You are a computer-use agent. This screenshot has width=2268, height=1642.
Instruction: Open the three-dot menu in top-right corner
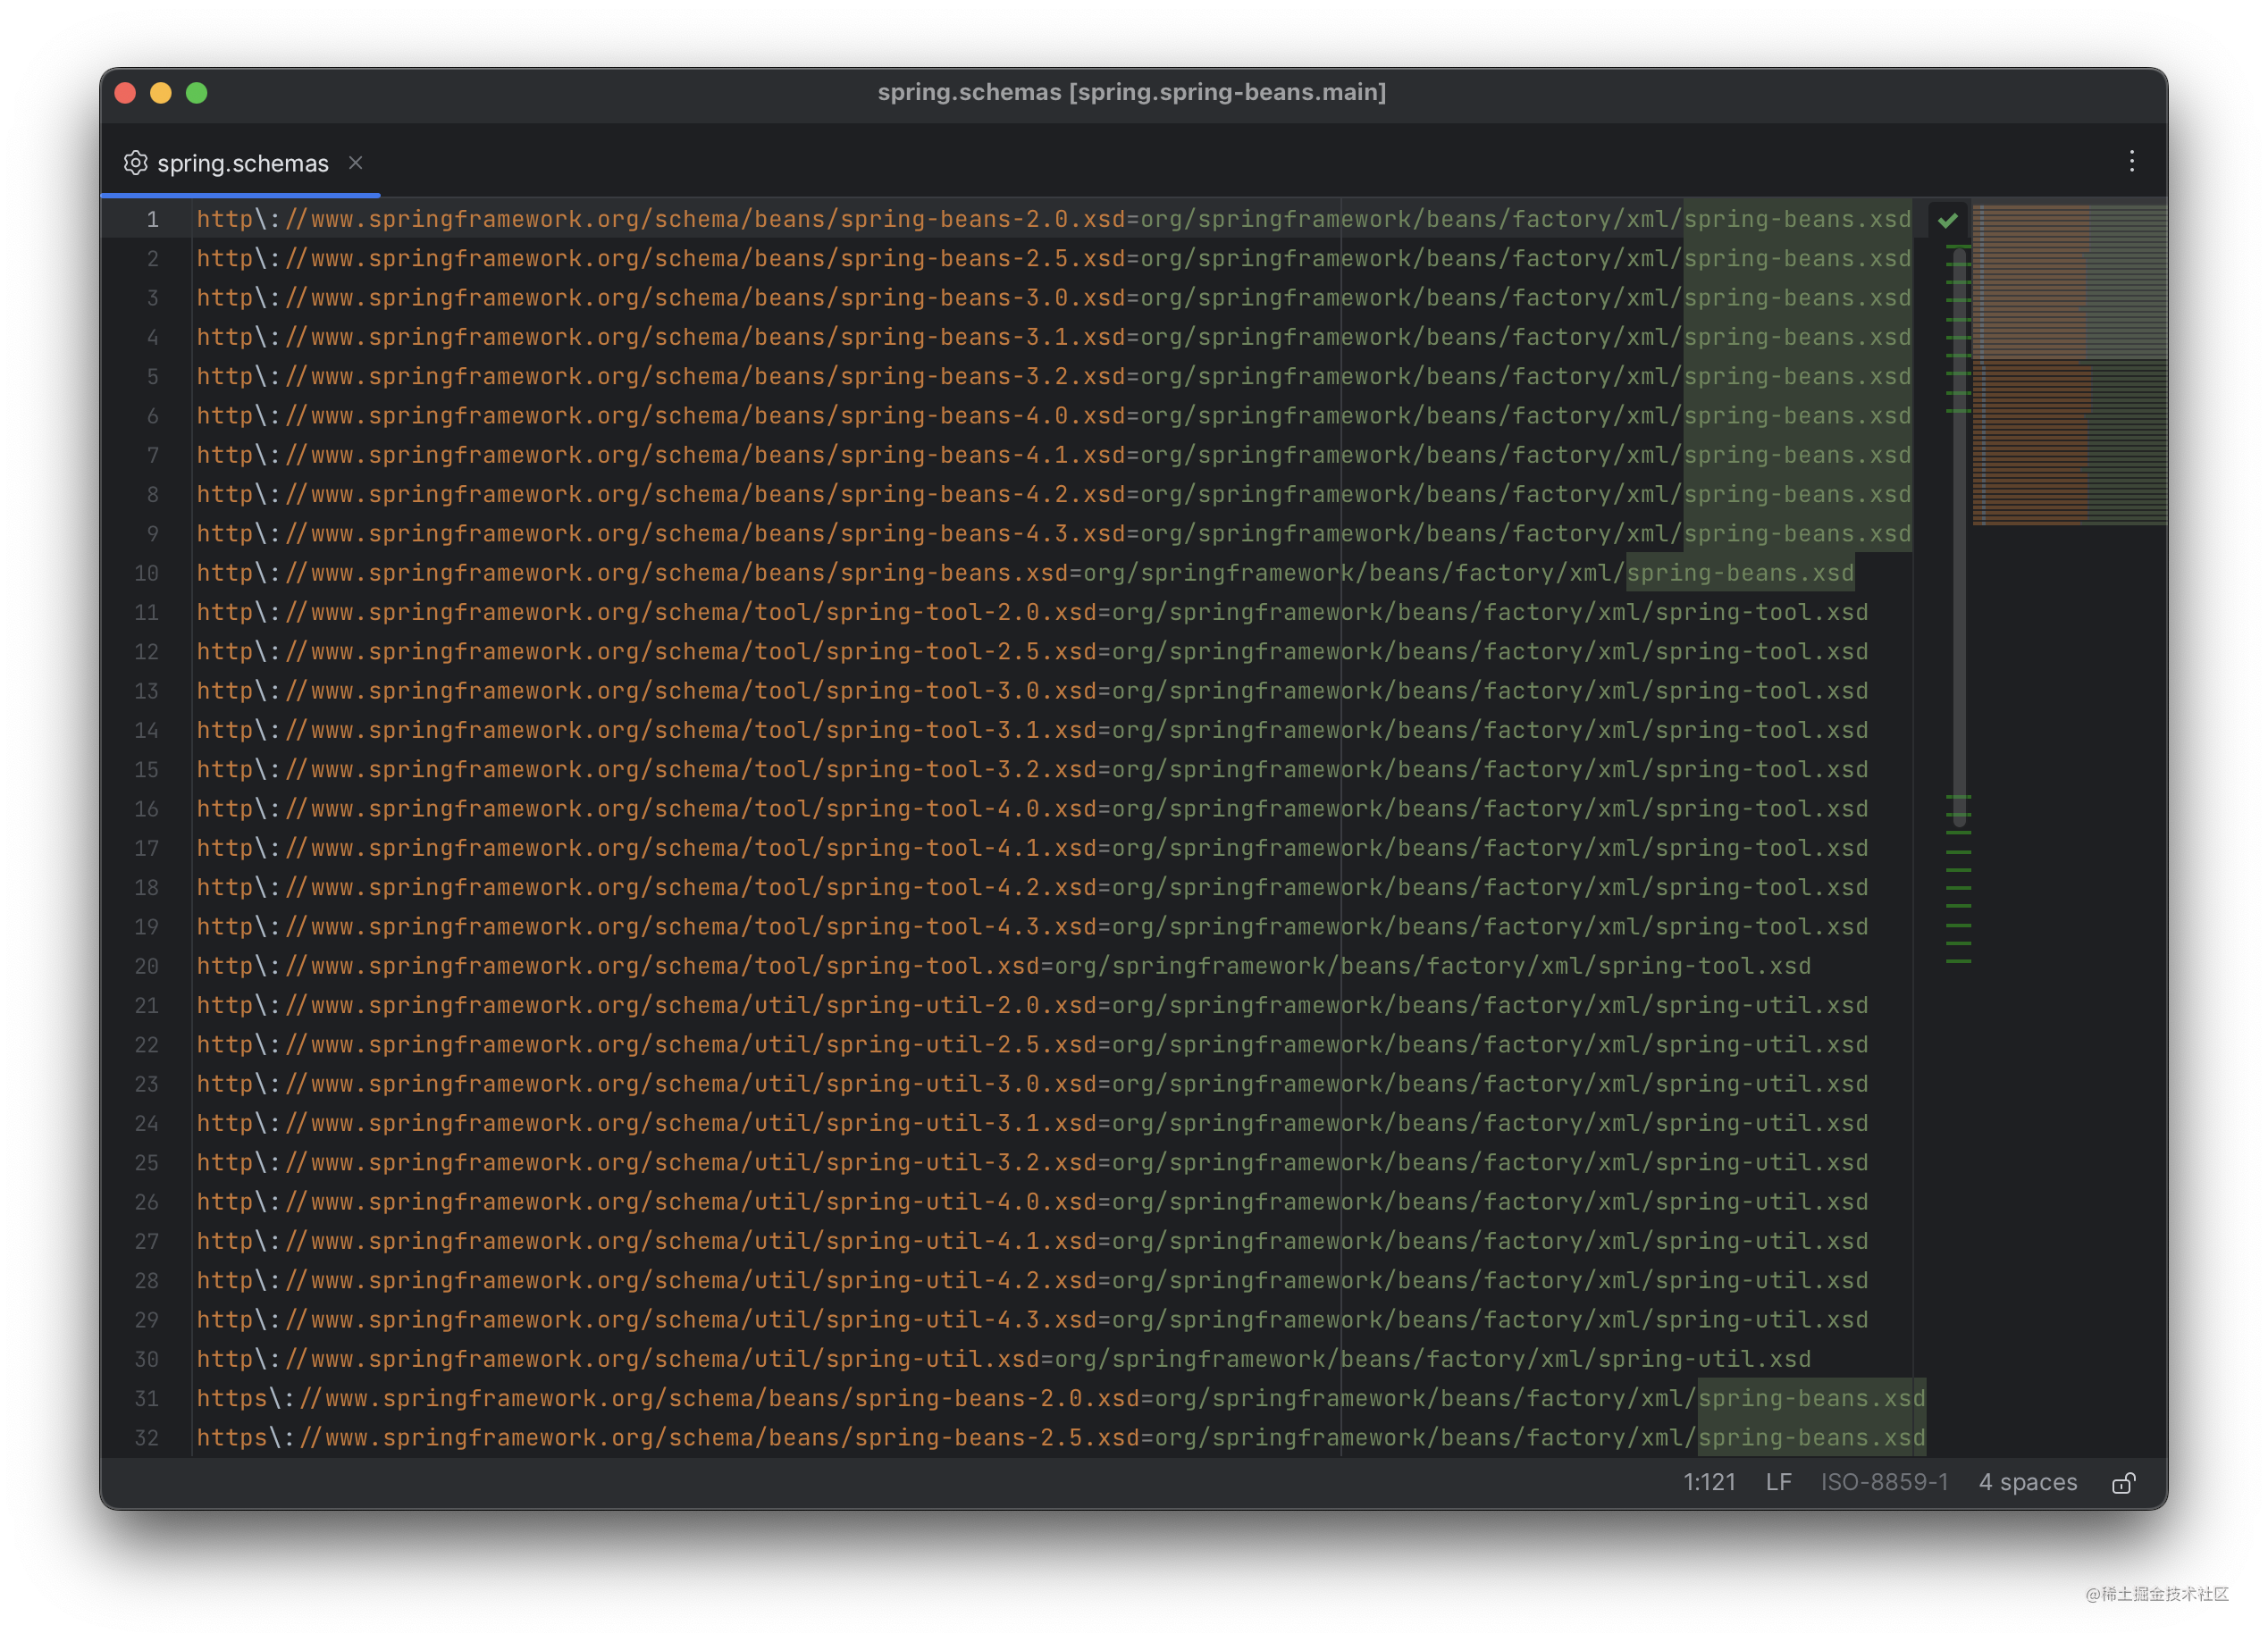(2132, 161)
